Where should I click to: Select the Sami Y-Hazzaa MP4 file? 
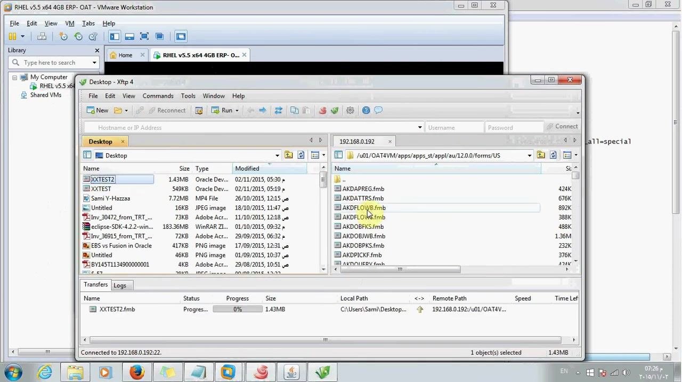[110, 198]
